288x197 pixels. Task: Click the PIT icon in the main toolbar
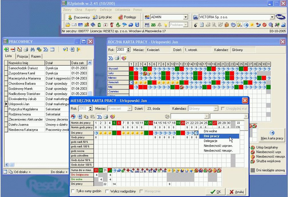point(147,25)
